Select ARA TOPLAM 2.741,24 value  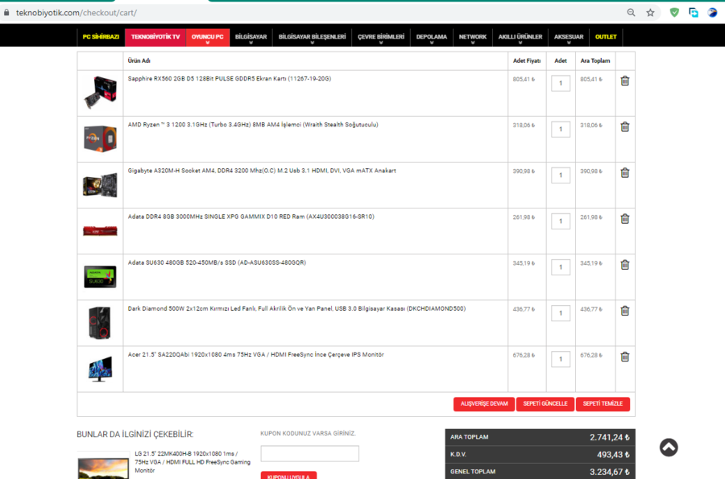[x=610, y=437]
